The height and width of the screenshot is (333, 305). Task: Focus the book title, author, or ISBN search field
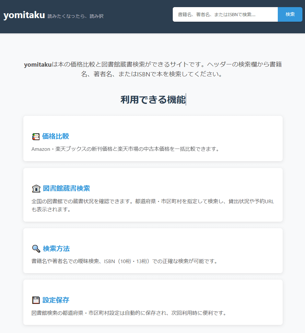coord(225,15)
